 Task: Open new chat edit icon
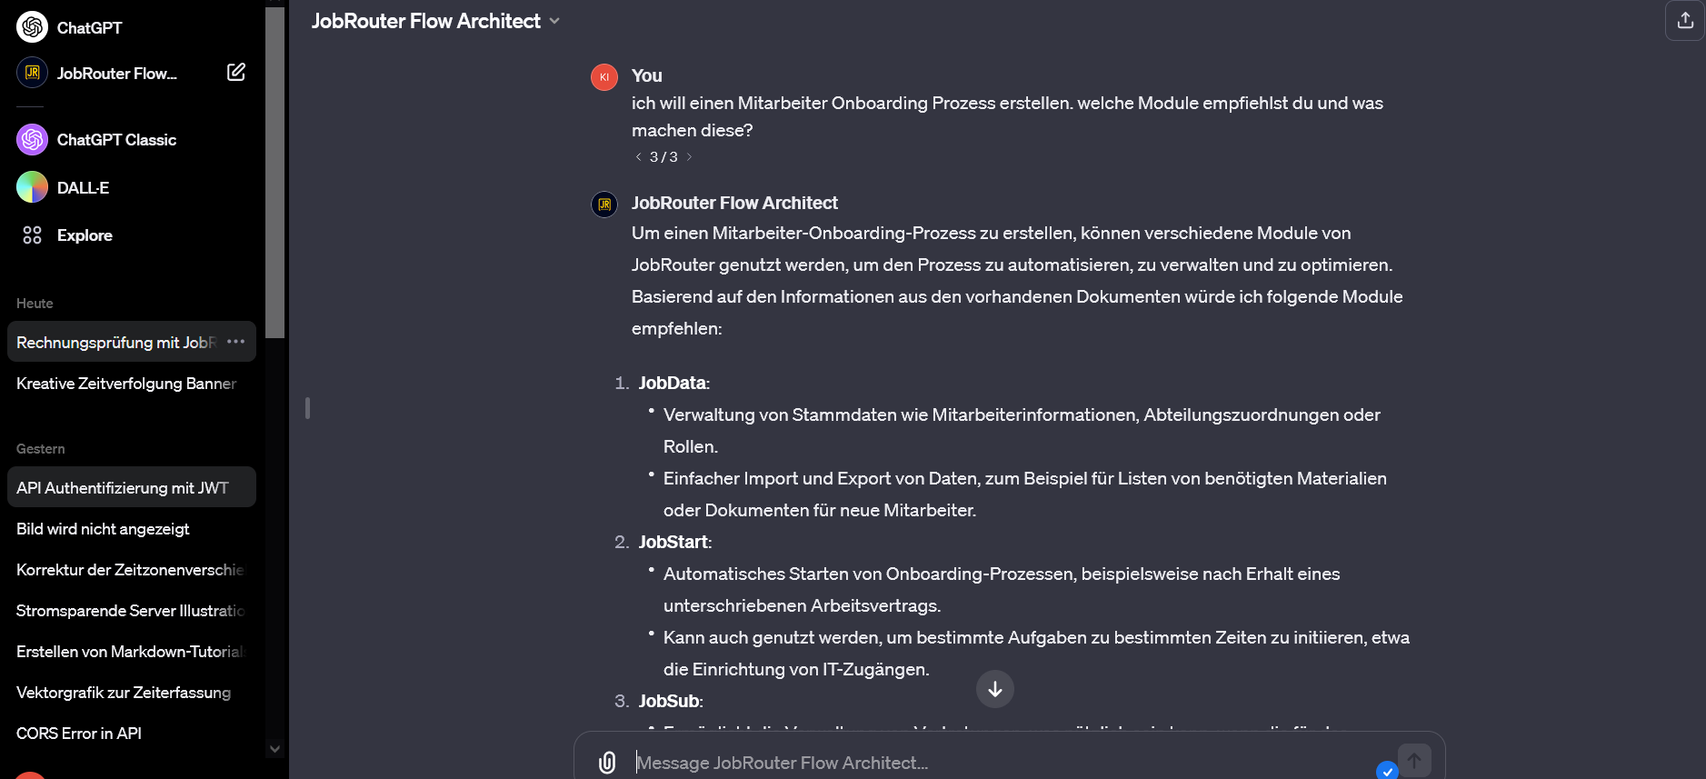tap(236, 72)
